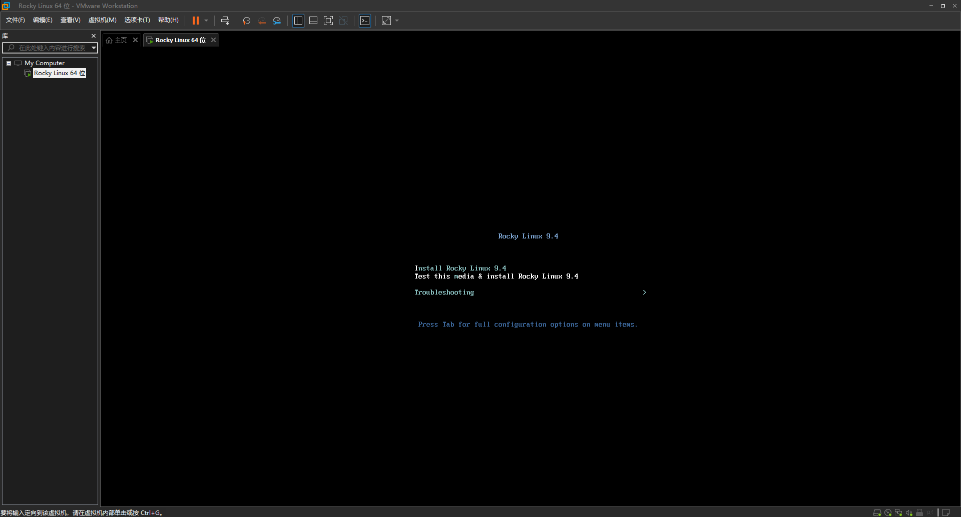Click the running VM icon beside Rocky Linux

click(28, 73)
